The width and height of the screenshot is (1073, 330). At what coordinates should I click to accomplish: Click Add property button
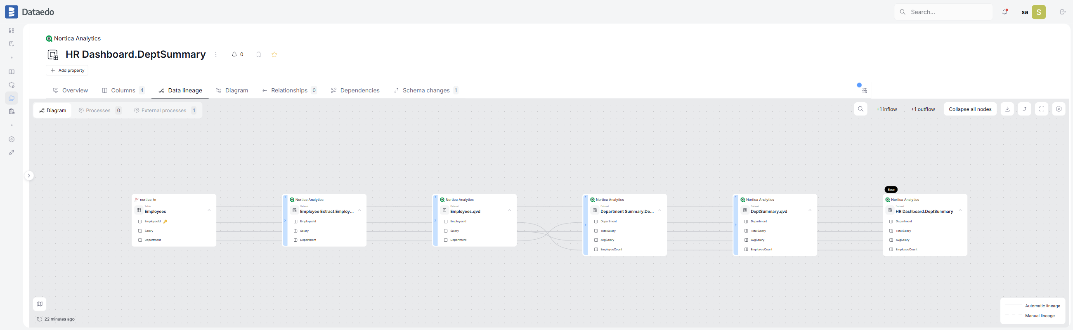pos(67,70)
